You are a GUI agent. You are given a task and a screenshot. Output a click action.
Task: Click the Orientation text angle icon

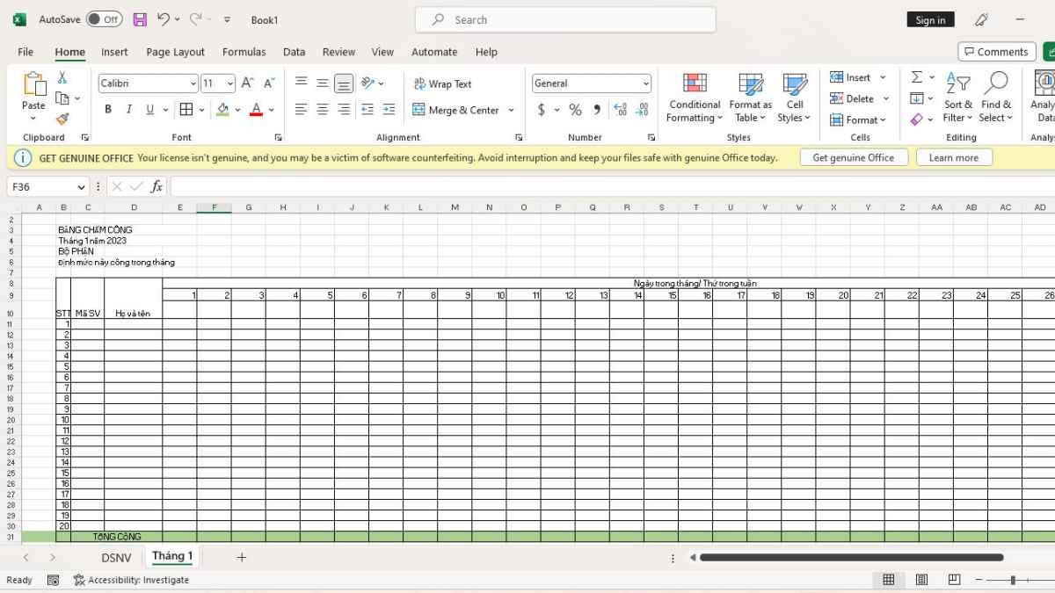(x=367, y=83)
